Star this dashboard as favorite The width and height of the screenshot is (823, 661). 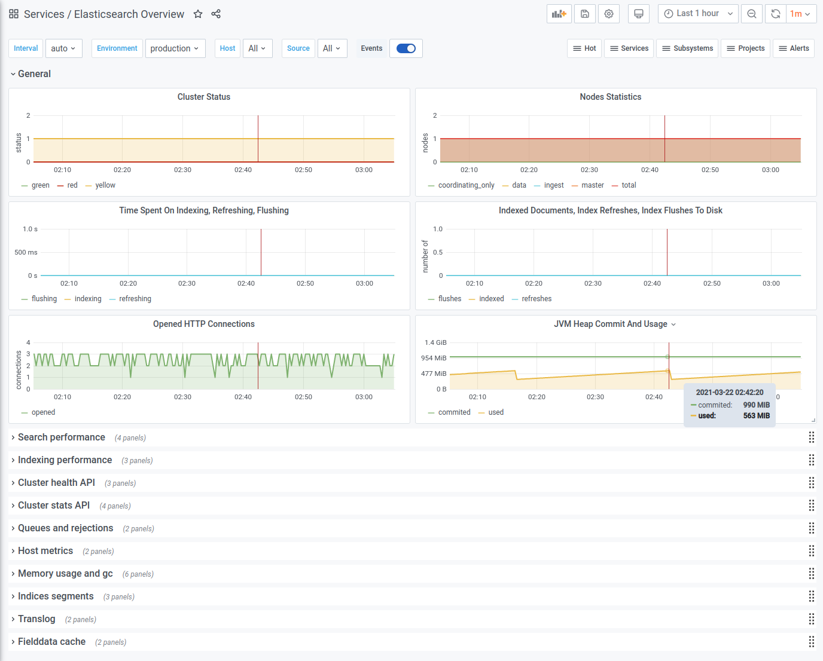[198, 14]
